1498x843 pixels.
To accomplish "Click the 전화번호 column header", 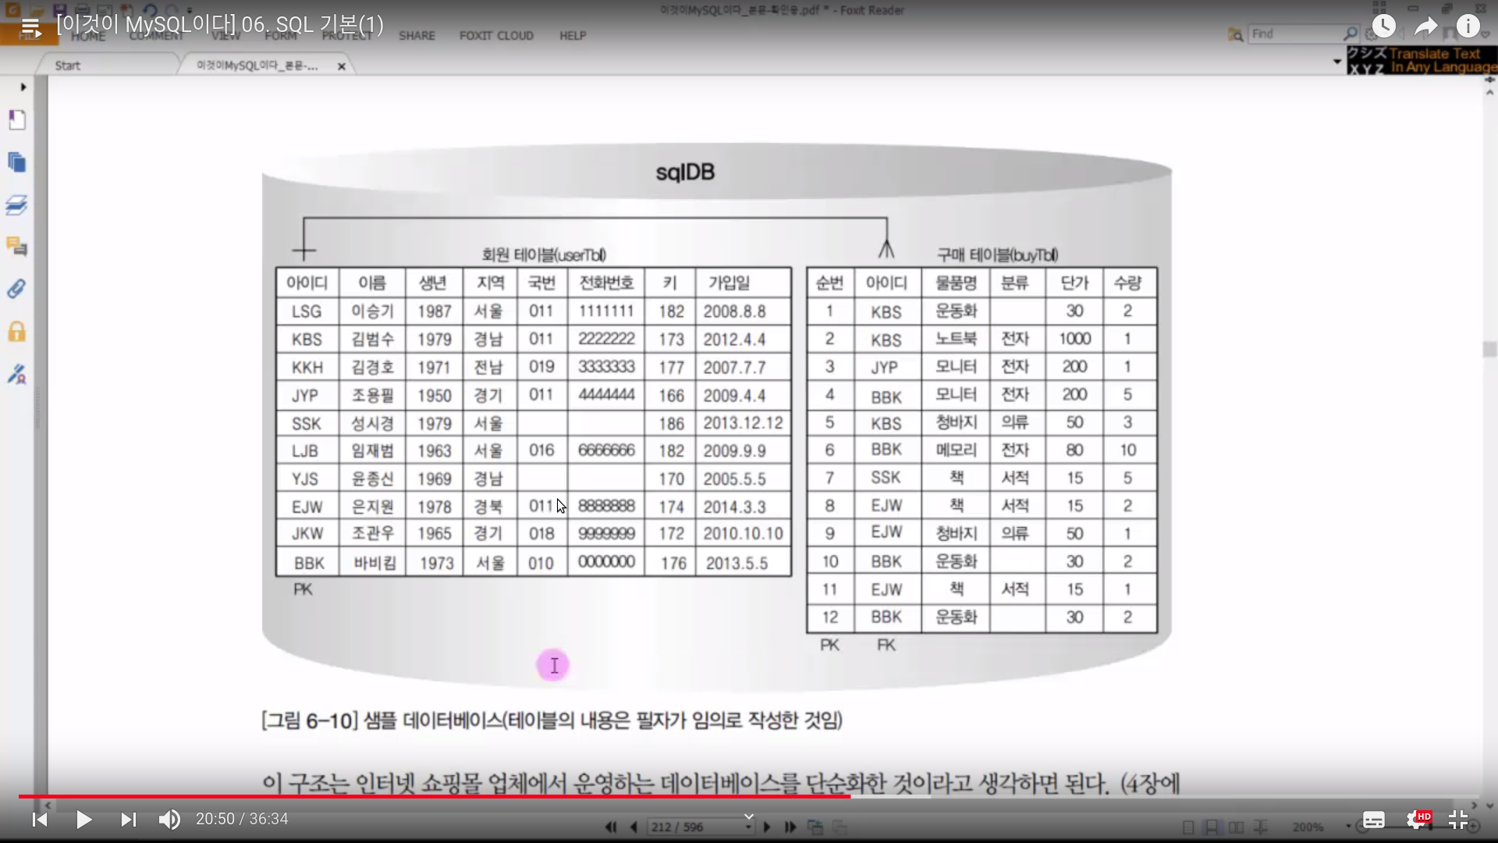I will click(x=605, y=283).
